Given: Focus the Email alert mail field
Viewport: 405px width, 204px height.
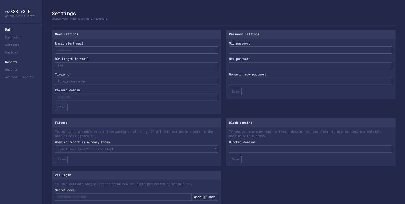Looking at the screenshot, I should pos(136,50).
